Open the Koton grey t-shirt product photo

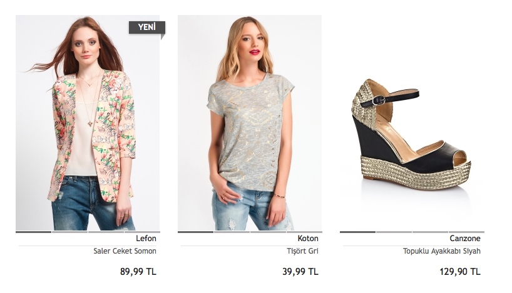(x=250, y=122)
